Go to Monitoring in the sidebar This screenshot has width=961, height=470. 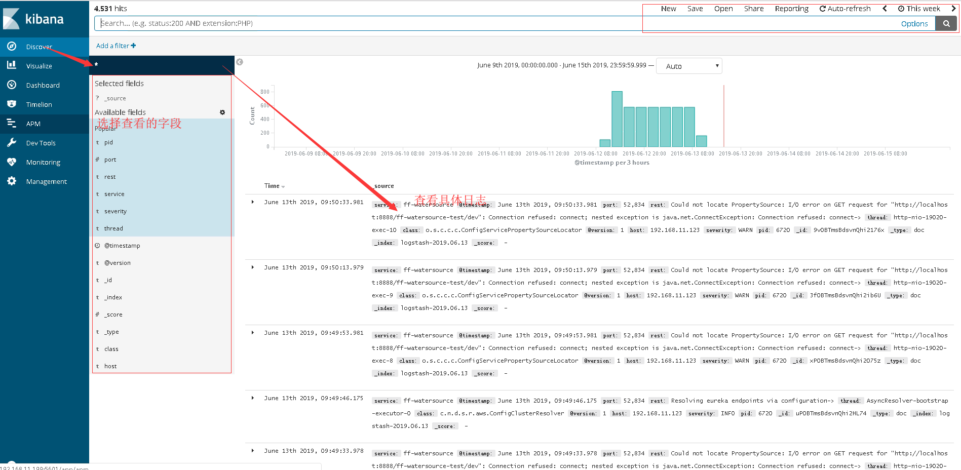tap(43, 162)
